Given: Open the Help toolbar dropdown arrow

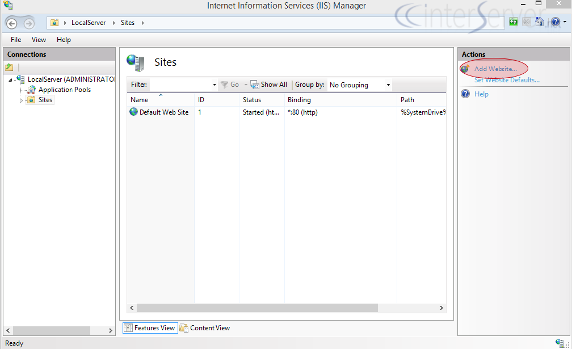Looking at the screenshot, I should point(565,22).
